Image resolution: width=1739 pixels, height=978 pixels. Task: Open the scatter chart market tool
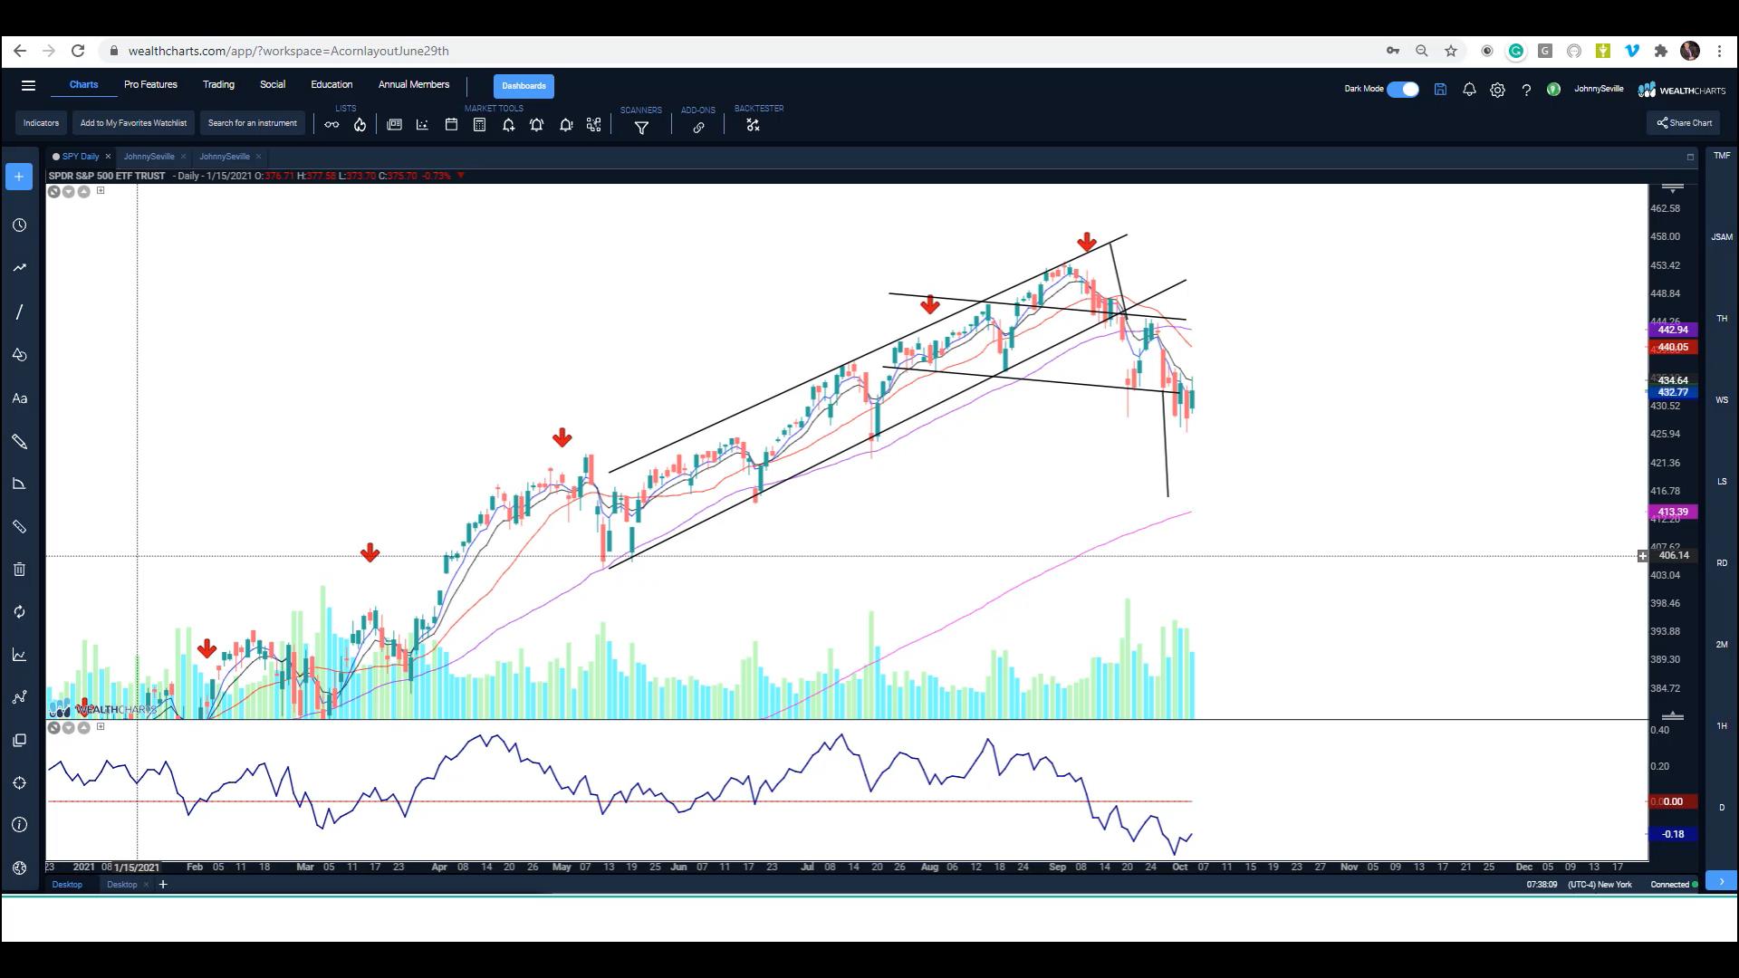422,125
